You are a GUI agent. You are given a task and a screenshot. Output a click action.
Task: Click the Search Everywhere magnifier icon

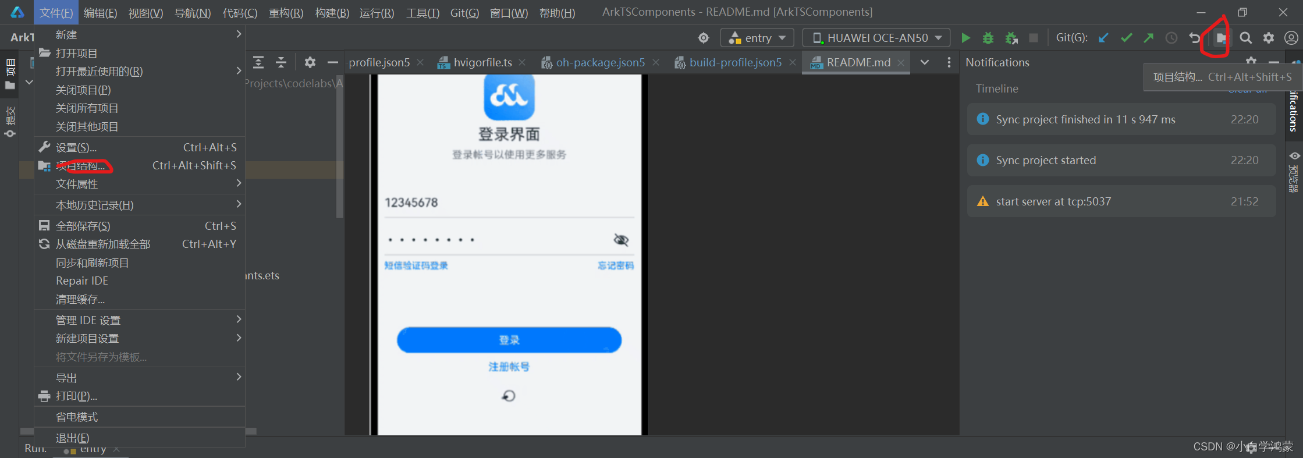coord(1246,38)
